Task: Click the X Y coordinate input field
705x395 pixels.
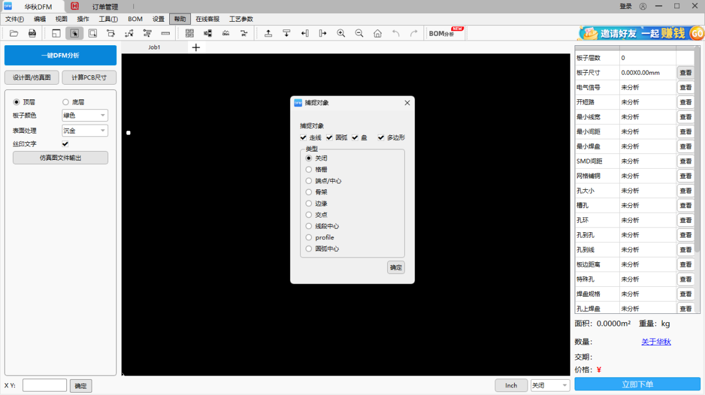Action: (45, 386)
